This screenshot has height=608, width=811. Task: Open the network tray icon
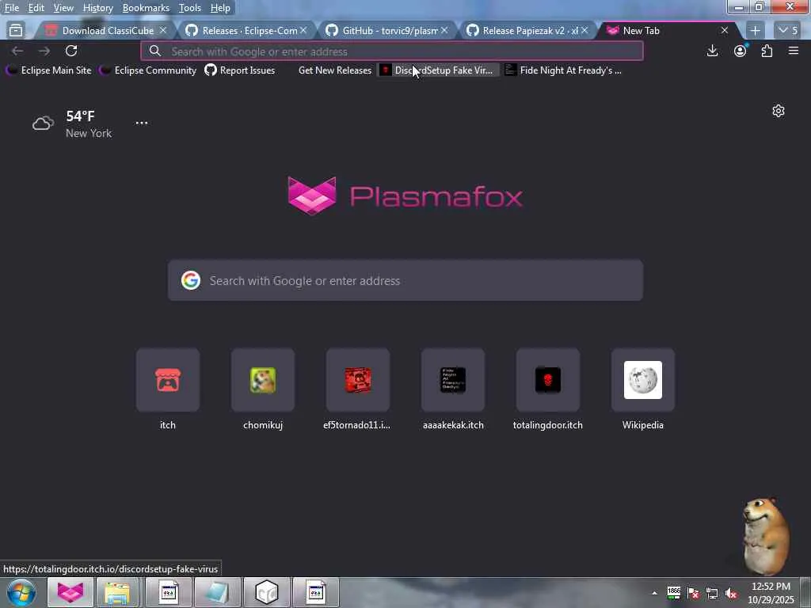(712, 593)
